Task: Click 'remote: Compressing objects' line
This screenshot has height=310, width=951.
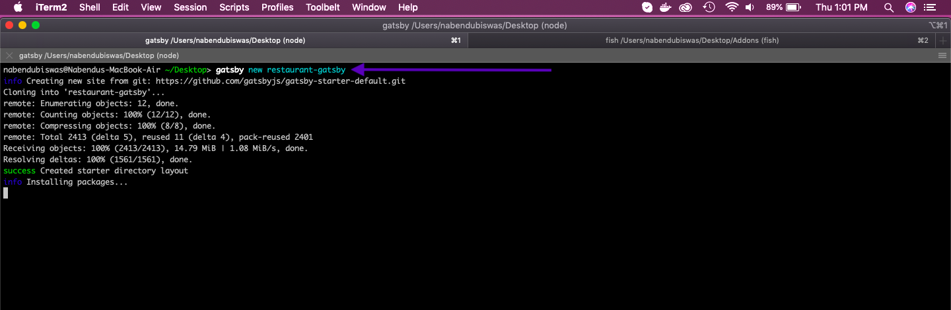Action: [x=109, y=126]
